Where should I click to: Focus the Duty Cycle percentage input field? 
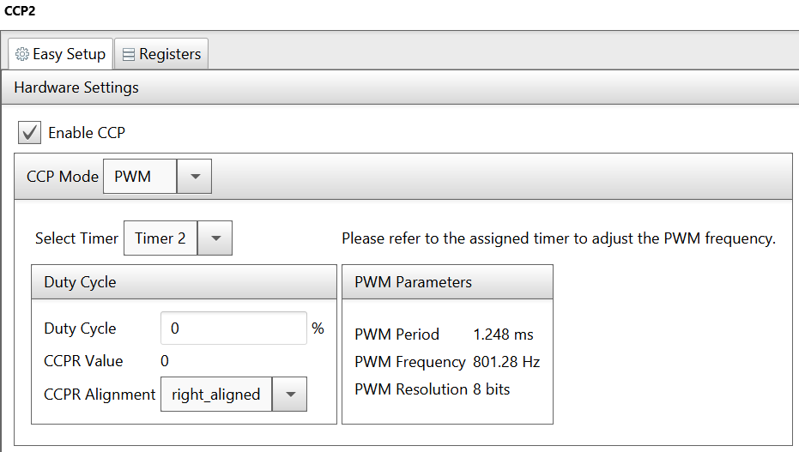pyautogui.click(x=234, y=328)
